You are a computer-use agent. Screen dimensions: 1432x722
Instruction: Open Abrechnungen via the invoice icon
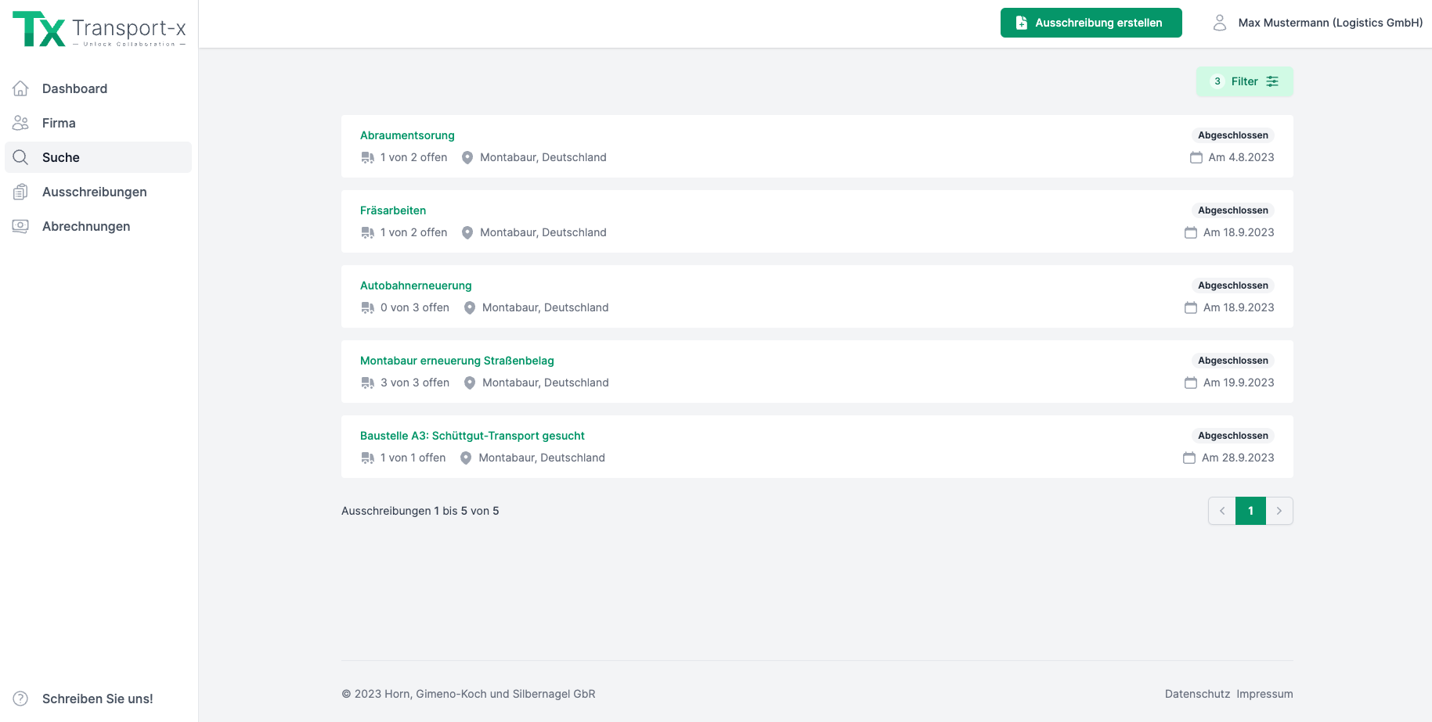pyautogui.click(x=20, y=226)
